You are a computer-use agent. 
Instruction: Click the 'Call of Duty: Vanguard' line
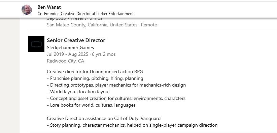tap(104, 118)
